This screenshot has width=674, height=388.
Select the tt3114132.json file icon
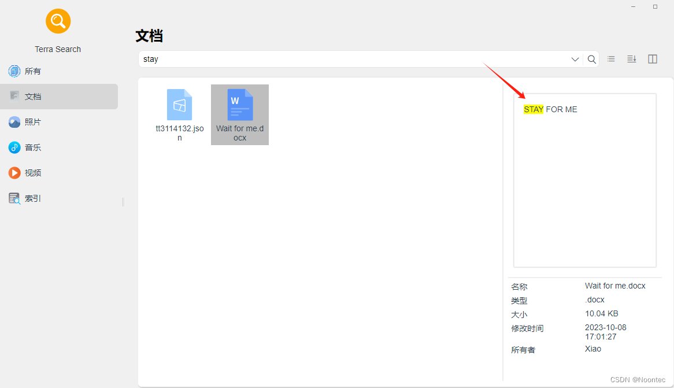click(179, 105)
